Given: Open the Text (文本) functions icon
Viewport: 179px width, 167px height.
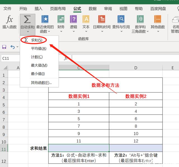Looking at the screenshot, I should tap(86, 19).
